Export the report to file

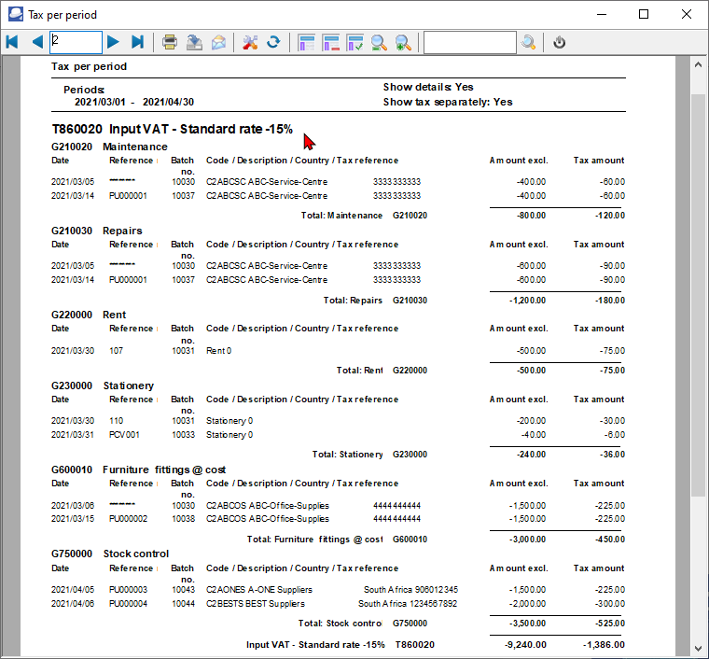[194, 42]
